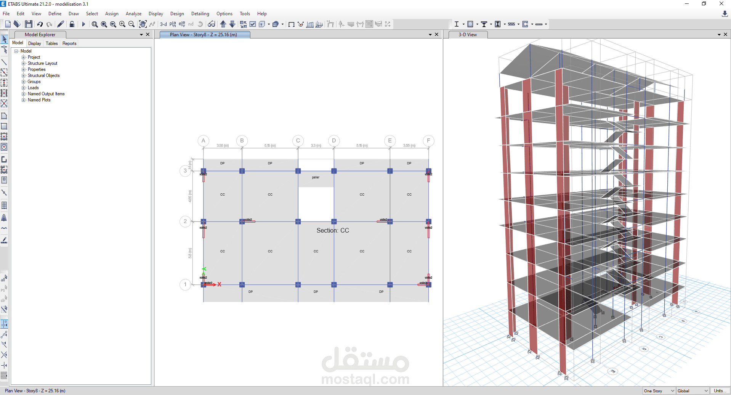
Task: Move up one story arrow
Action: point(223,24)
